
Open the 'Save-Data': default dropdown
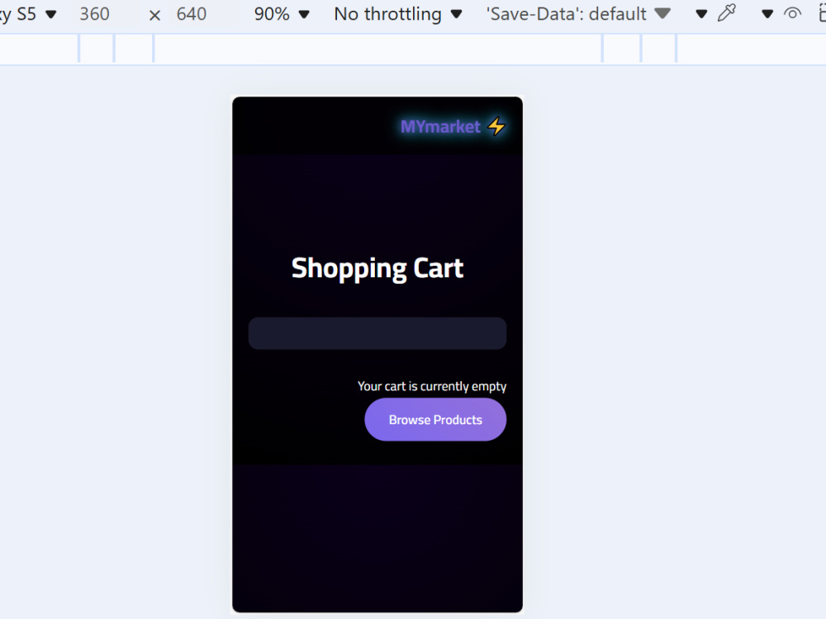[578, 14]
